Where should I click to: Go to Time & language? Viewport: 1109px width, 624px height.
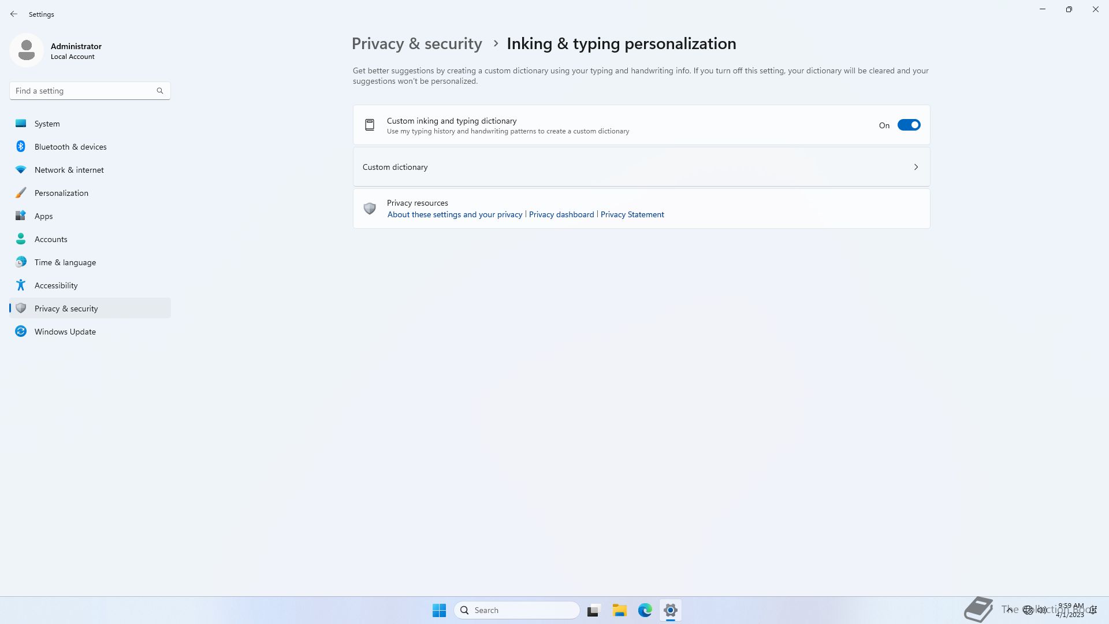point(65,262)
